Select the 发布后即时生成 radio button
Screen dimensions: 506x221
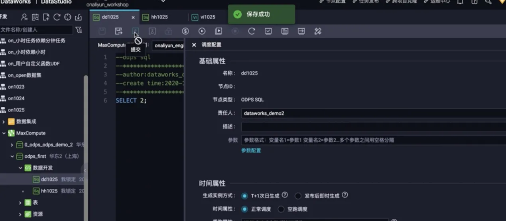coord(298,196)
